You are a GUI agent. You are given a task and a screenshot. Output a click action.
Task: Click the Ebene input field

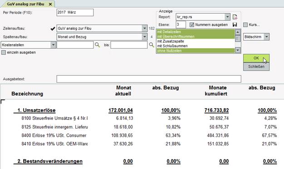pos(181,25)
